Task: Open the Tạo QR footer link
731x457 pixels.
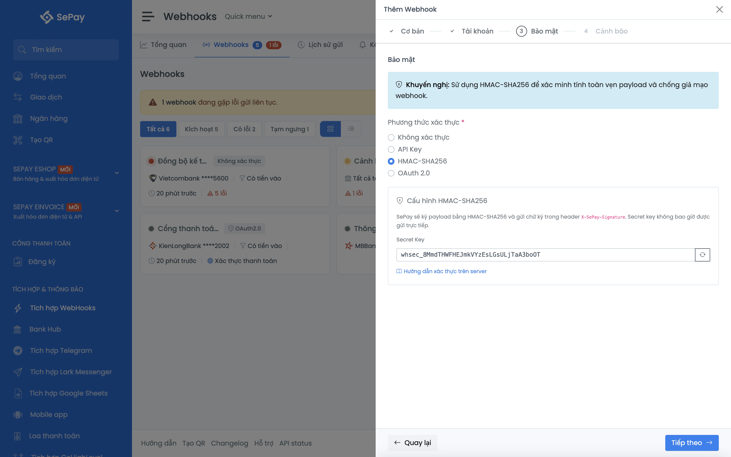Action: (x=194, y=443)
